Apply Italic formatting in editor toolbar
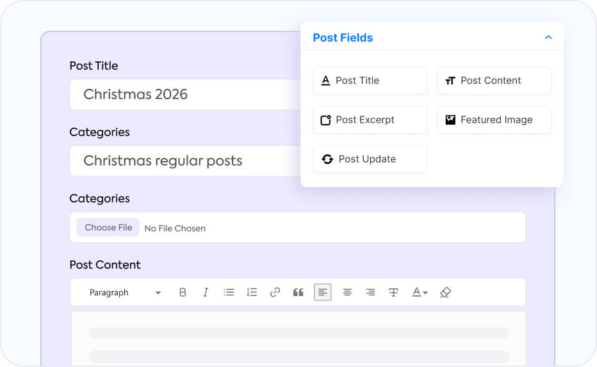 [206, 292]
